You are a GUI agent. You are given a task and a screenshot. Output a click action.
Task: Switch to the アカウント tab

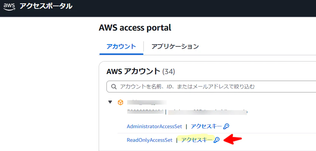click(121, 46)
